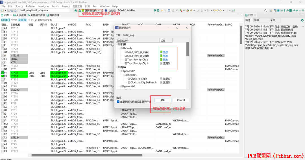
Task: Uncheck the PTA31 pin P1 checkbox
Action: coord(3,73)
